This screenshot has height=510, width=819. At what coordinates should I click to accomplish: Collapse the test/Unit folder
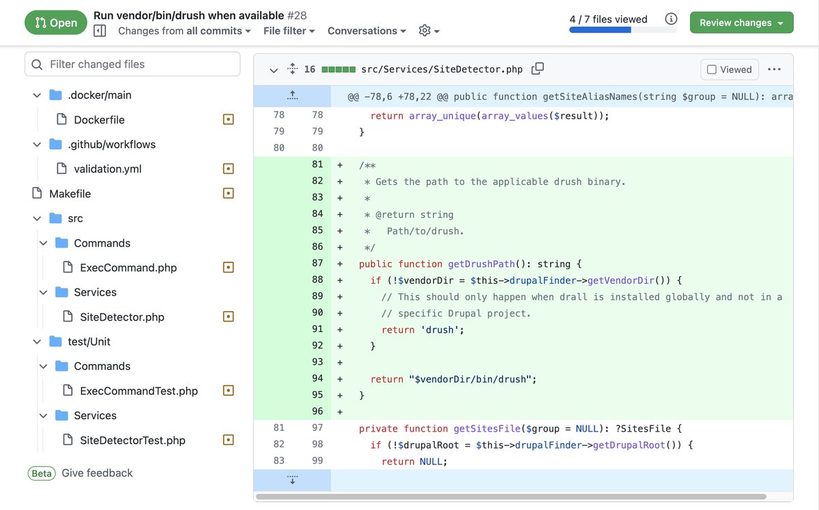pos(38,342)
